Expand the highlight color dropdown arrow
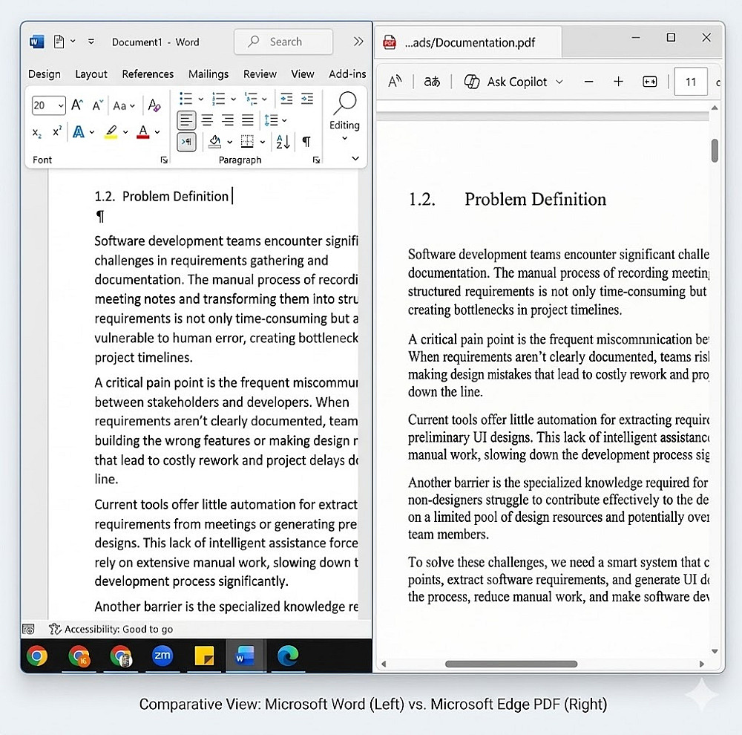The image size is (742, 735). pyautogui.click(x=125, y=132)
